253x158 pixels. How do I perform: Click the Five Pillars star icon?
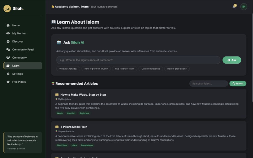8,82
